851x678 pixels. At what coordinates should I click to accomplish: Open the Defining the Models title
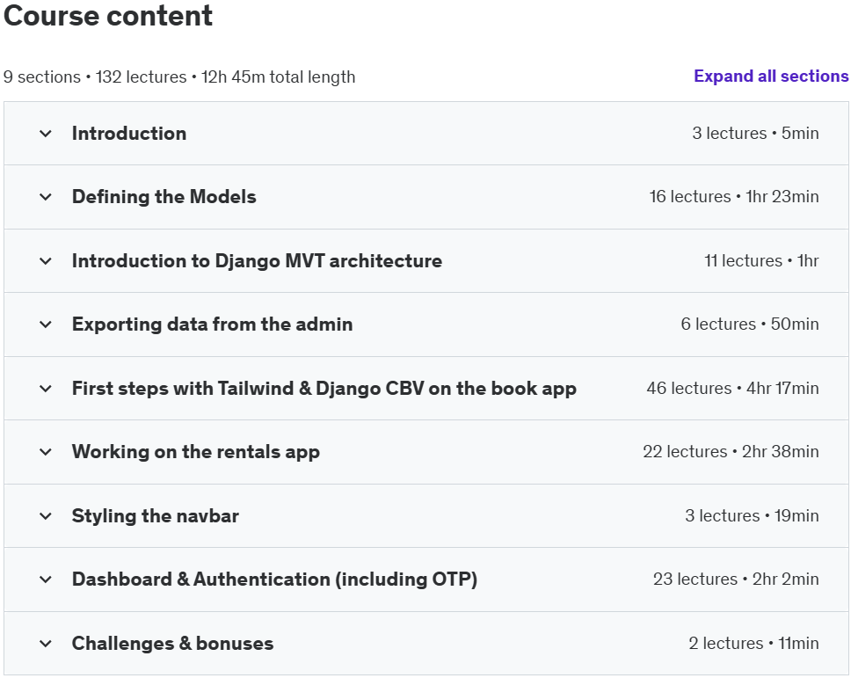[x=164, y=197]
